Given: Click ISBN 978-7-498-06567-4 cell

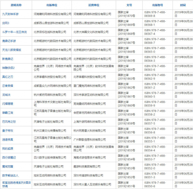Looking at the screenshot, I should coord(155,32).
